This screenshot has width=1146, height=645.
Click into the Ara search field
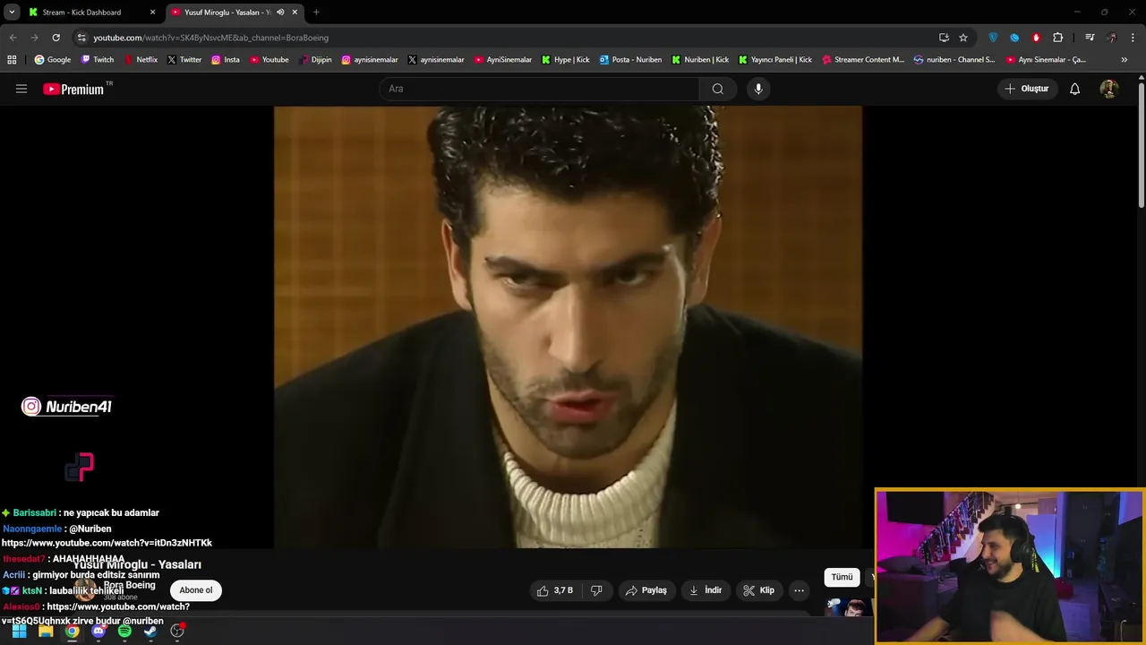(539, 89)
